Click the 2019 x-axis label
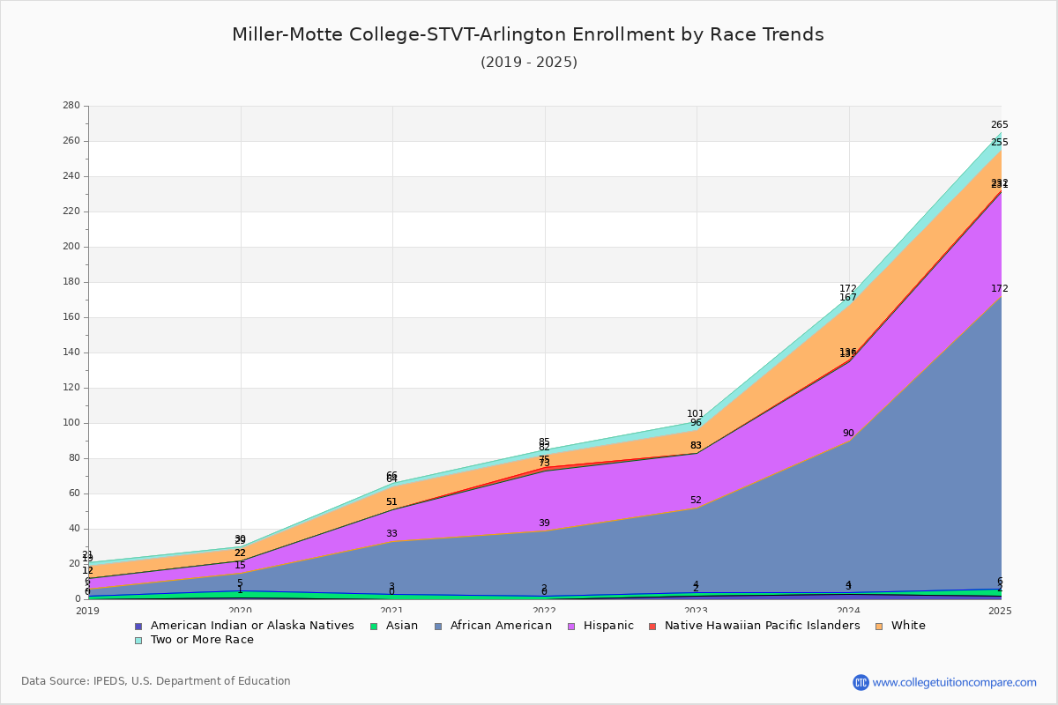The width and height of the screenshot is (1058, 705). pyautogui.click(x=88, y=610)
